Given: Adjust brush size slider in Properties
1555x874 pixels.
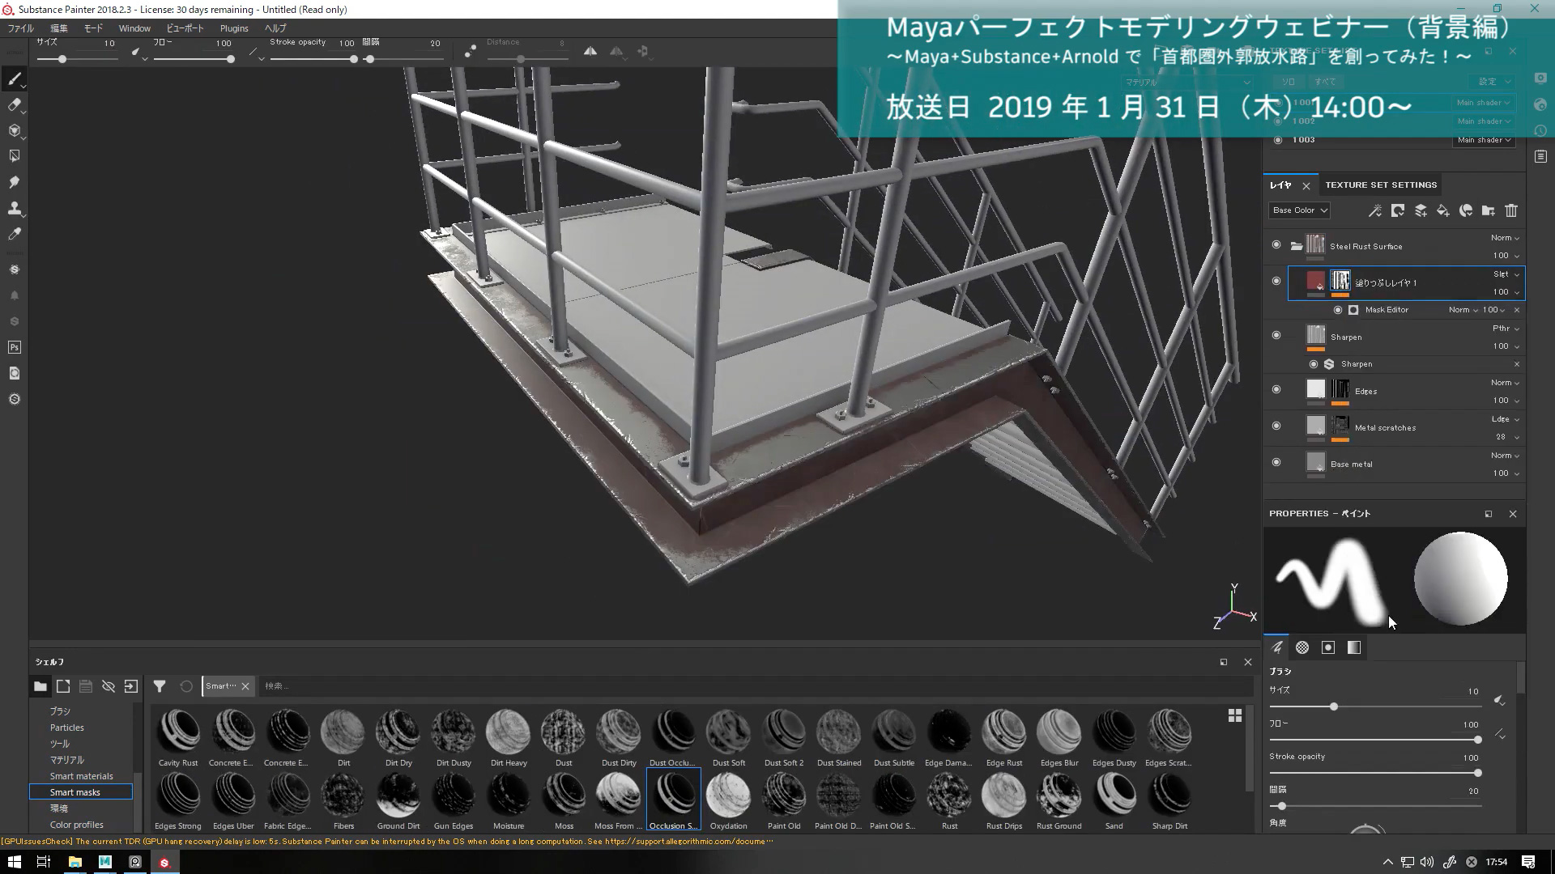Looking at the screenshot, I should click(1374, 706).
